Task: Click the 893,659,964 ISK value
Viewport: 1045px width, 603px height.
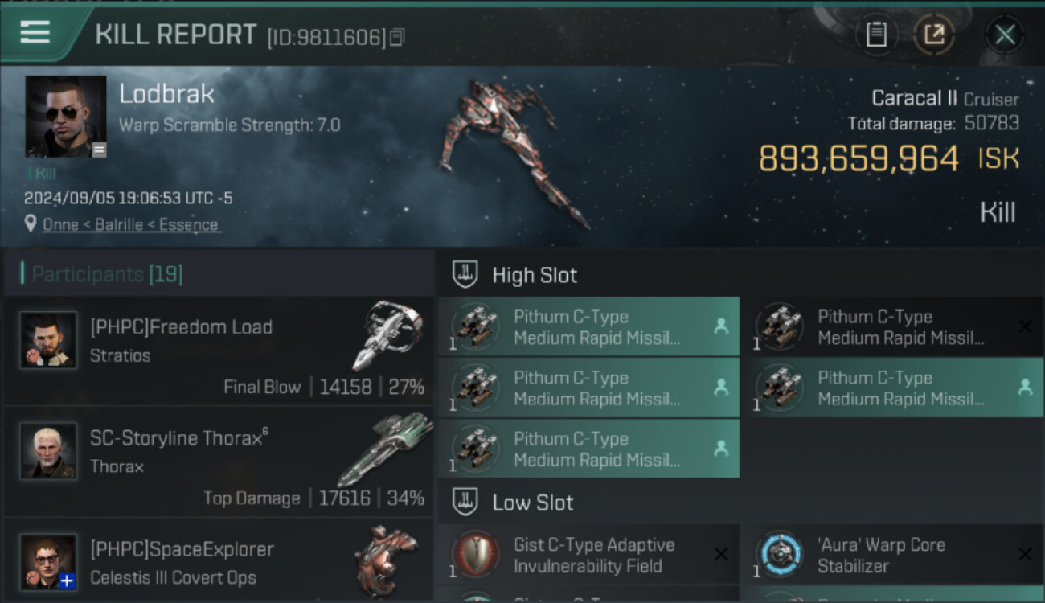Action: click(859, 159)
